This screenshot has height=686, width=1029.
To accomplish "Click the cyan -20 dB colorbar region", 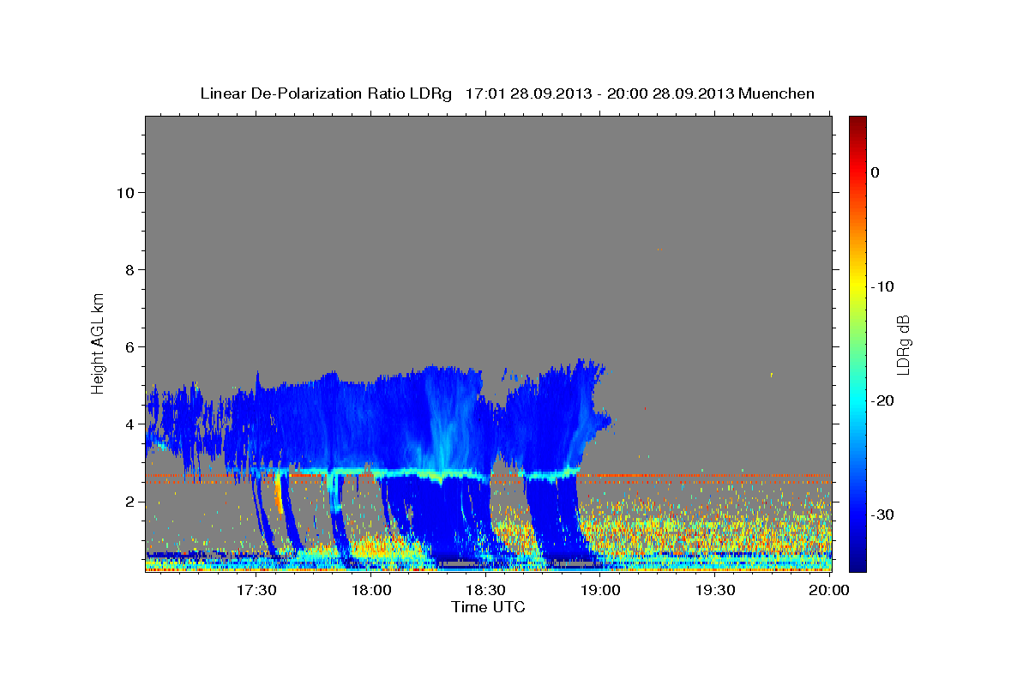I will [857, 400].
